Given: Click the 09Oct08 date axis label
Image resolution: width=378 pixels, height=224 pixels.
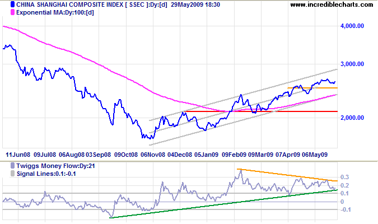Looking at the screenshot, I should coord(126,155).
